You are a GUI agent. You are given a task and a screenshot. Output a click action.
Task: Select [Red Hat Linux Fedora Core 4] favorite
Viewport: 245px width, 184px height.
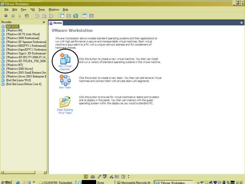pos(24,84)
